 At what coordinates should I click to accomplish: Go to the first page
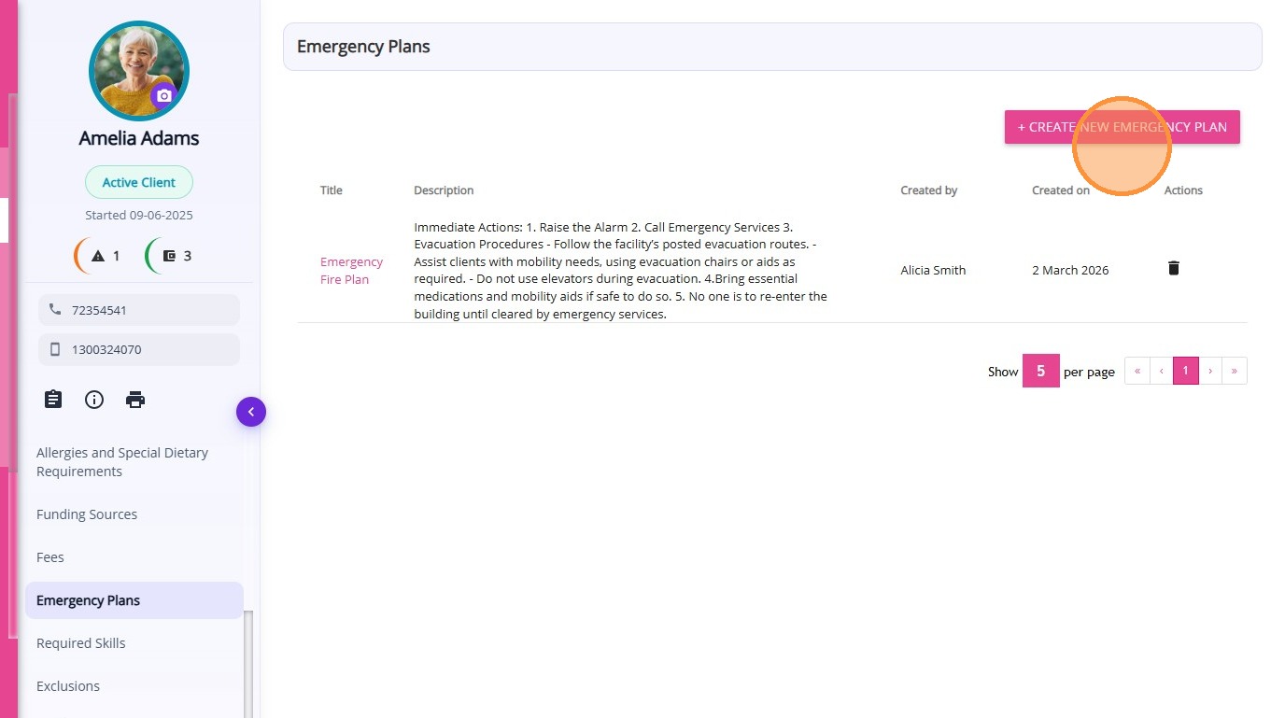click(1137, 371)
